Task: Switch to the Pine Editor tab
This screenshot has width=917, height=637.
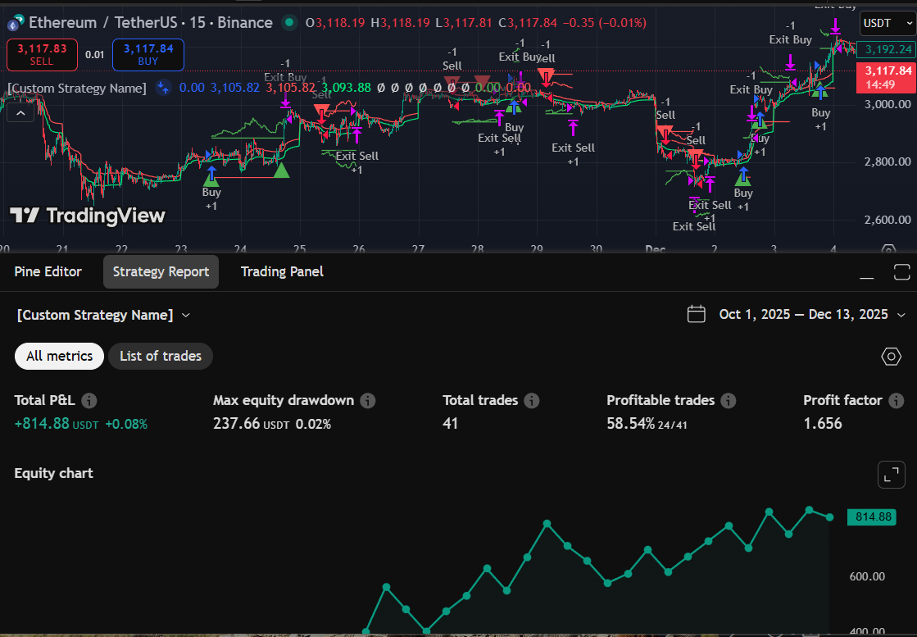Action: tap(47, 271)
